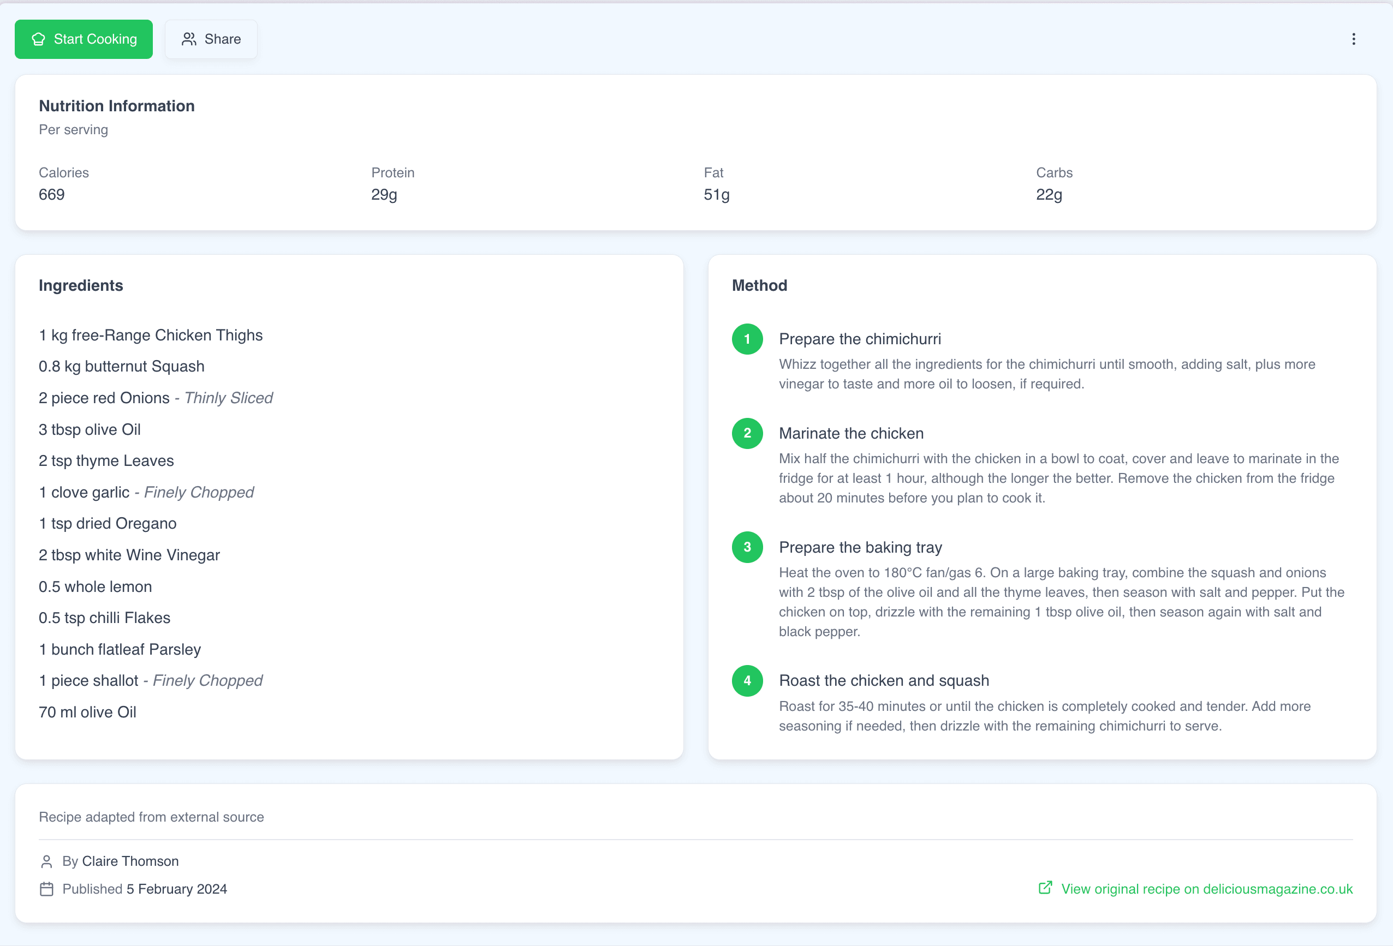Click the author person icon
The width and height of the screenshot is (1393, 946).
[x=47, y=861]
